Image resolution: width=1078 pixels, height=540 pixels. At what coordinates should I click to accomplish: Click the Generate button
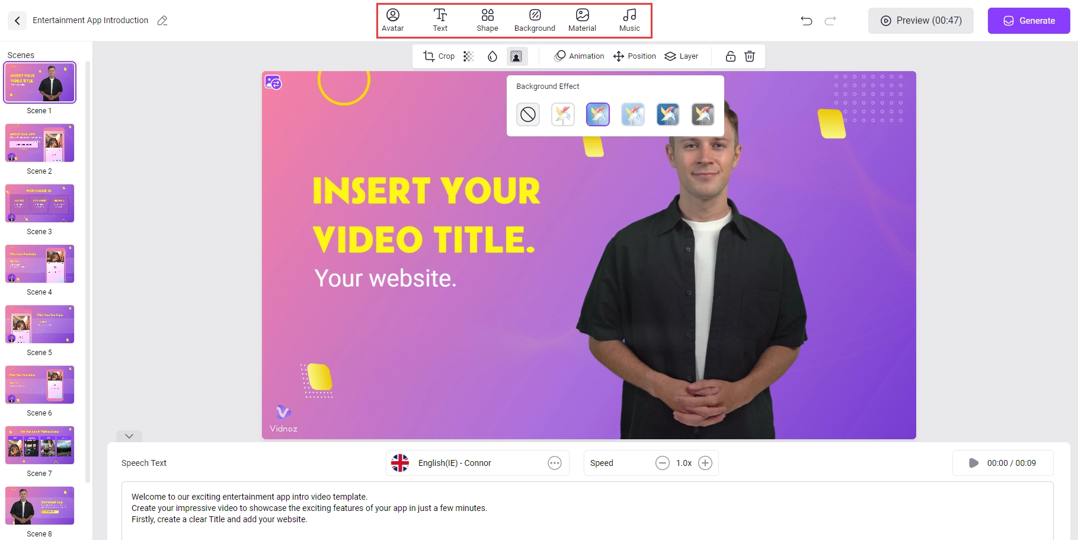(1028, 21)
